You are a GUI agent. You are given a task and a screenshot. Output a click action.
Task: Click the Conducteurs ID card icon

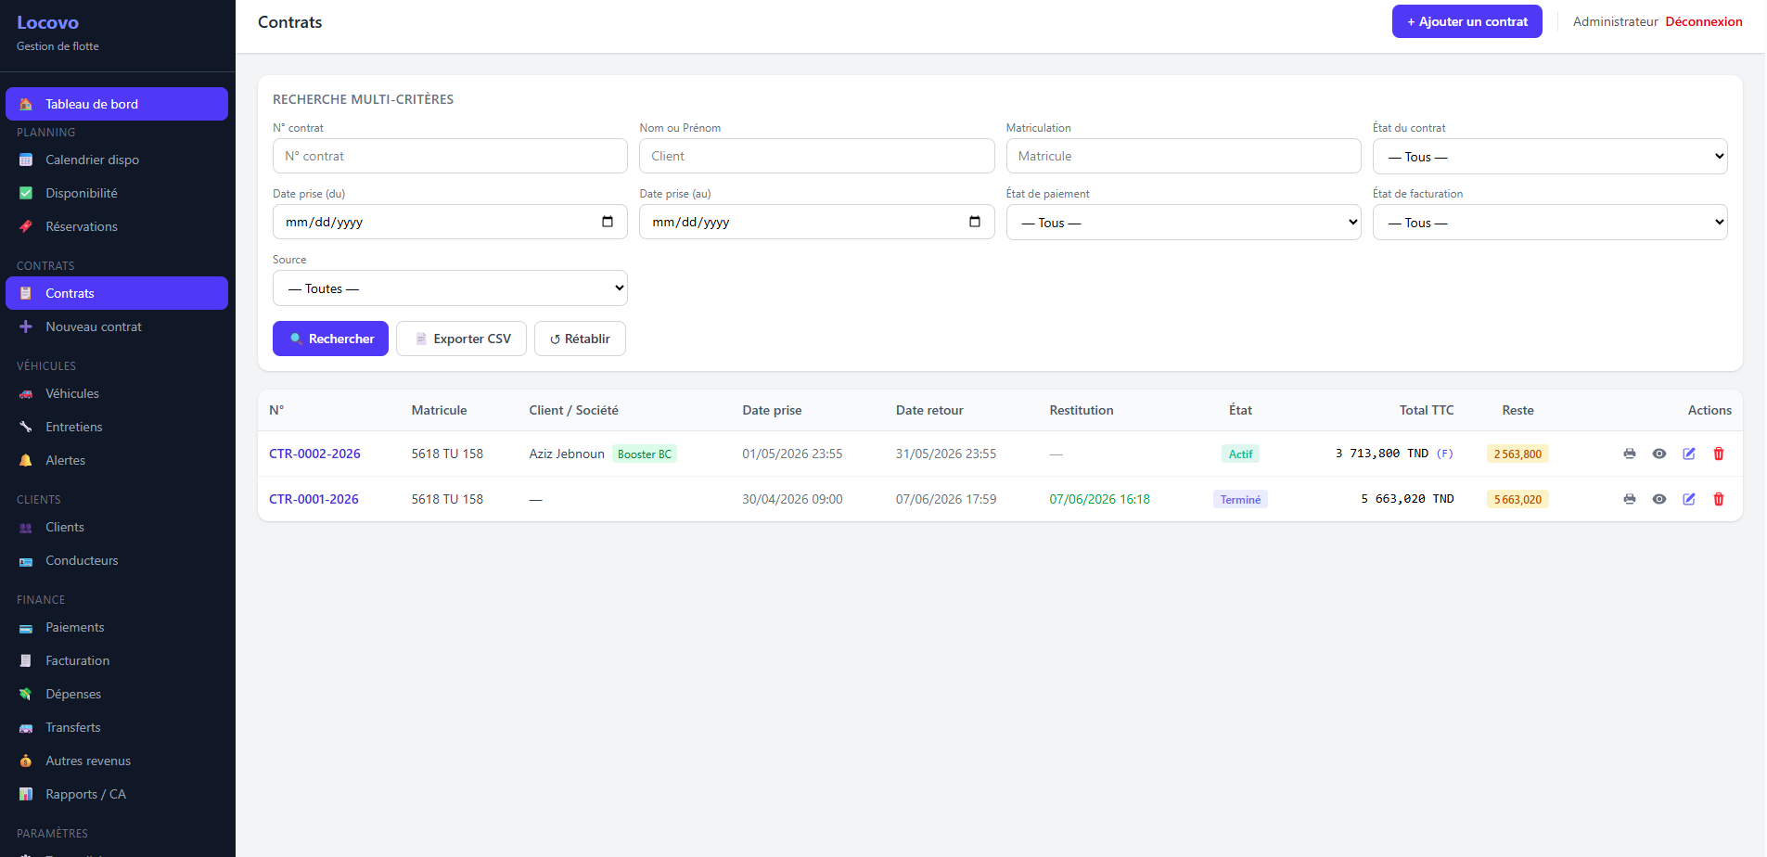(x=26, y=560)
